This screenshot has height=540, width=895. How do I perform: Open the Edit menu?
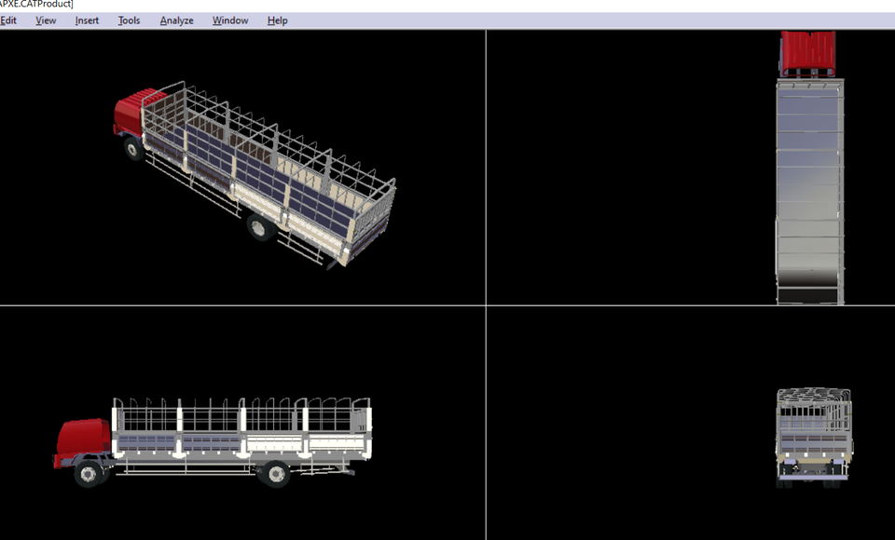9,20
